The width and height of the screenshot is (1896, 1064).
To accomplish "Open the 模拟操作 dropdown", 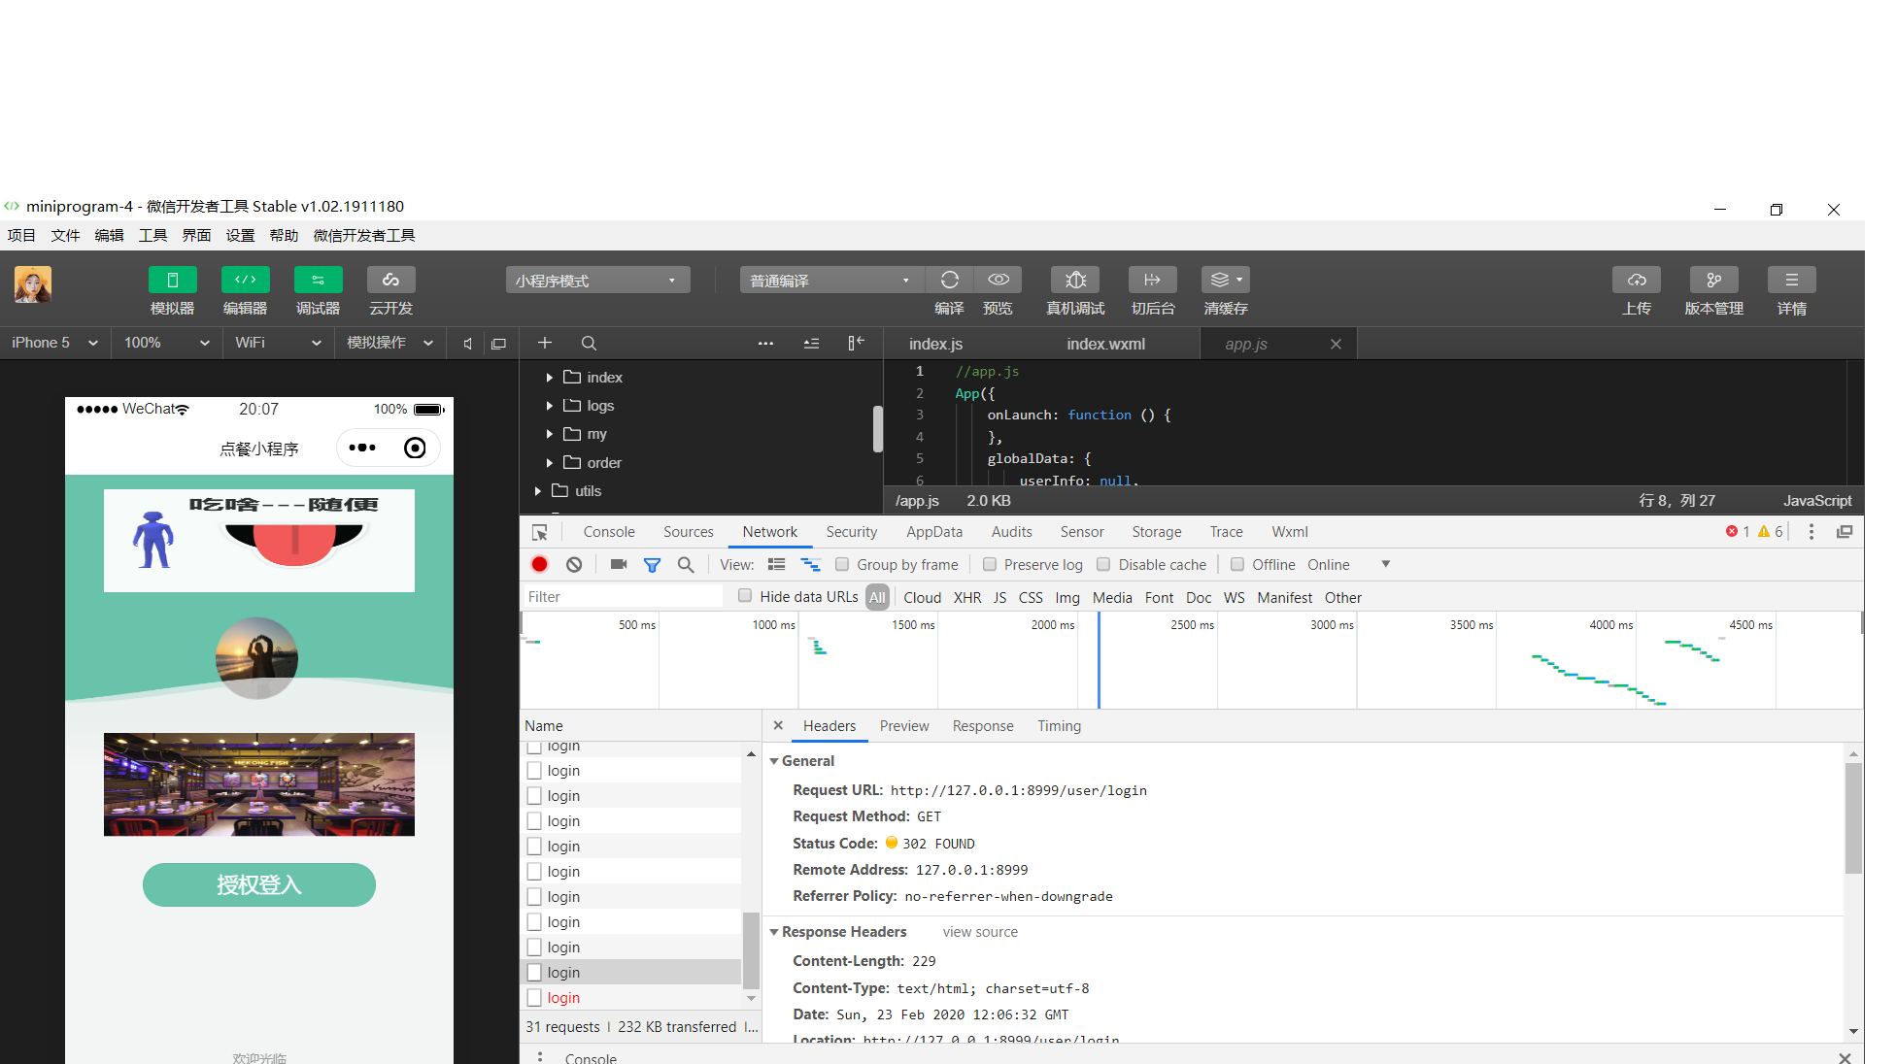I will click(x=390, y=343).
